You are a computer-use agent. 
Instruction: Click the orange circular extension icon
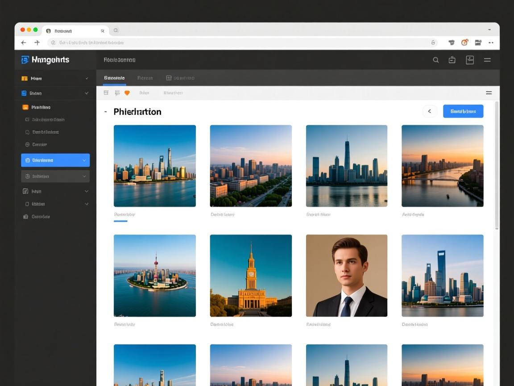(464, 42)
